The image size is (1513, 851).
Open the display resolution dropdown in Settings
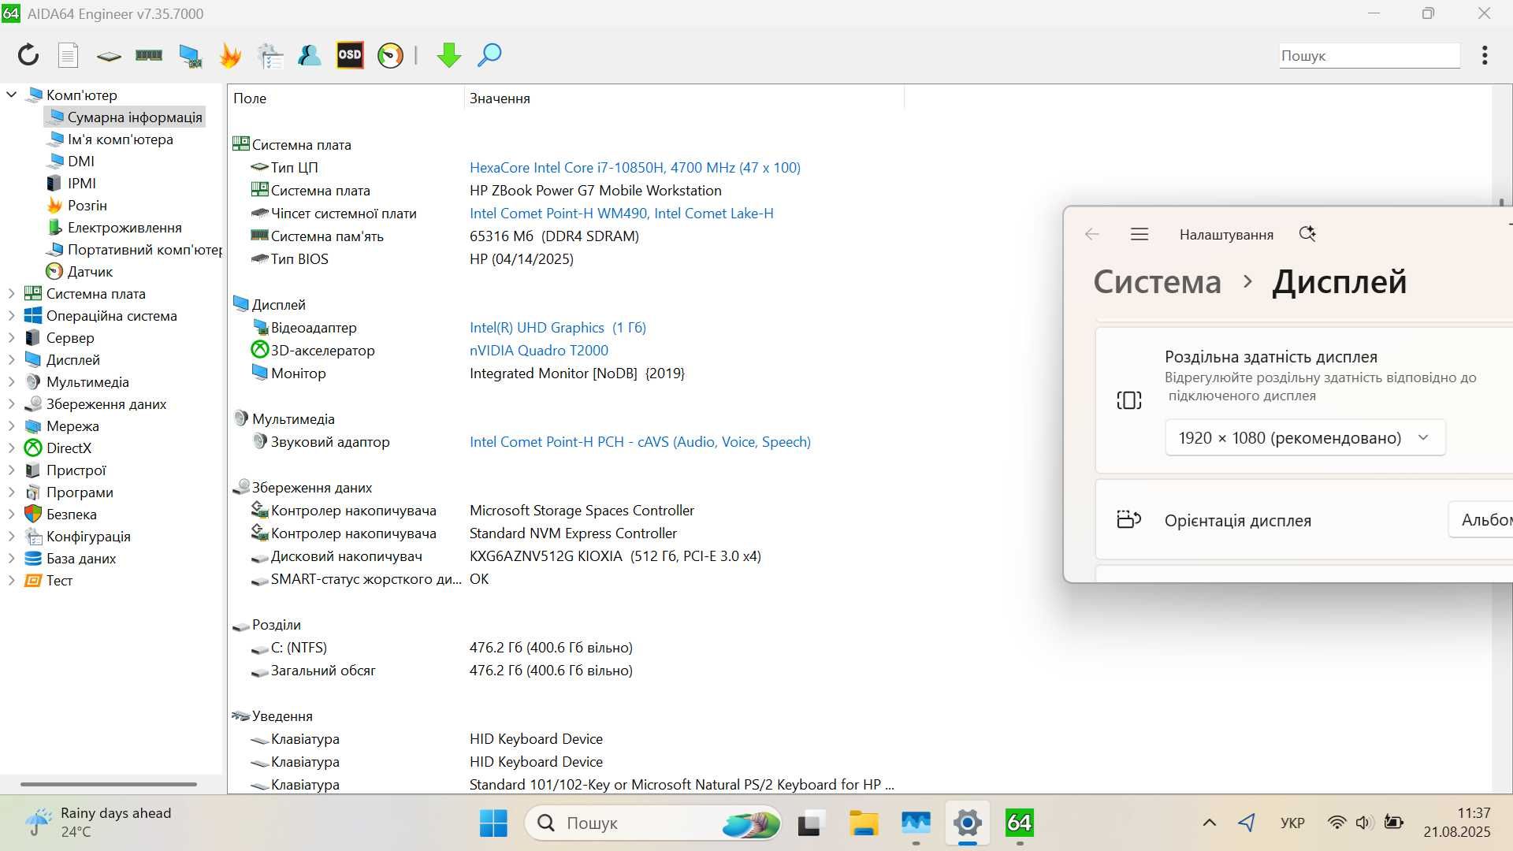[1305, 437]
